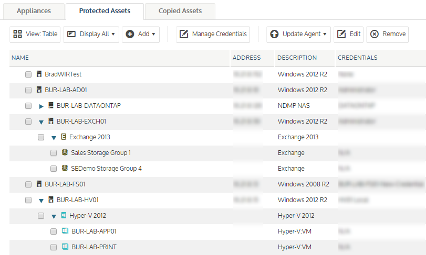Click Hyper-V:VM description for BUR-LAB-APP01
Screen dimensions: 426x255
point(295,231)
